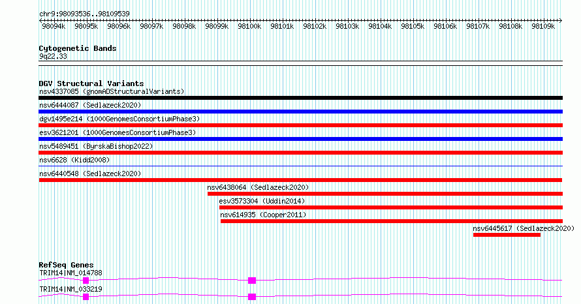Open the dgv1495e214 (1000GenomesConsortiumPhase3) label
Screen dimensions: 581x304
[x=119, y=119]
